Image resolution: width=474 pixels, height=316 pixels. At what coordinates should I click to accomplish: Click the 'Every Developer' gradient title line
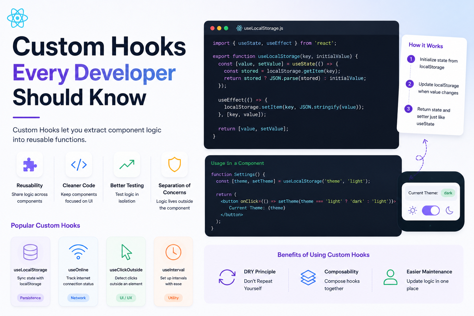94,73
